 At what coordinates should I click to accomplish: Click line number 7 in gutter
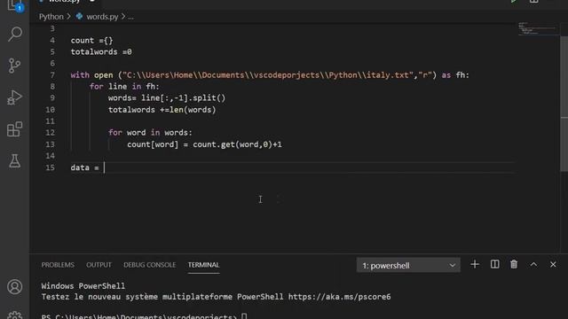click(x=52, y=75)
